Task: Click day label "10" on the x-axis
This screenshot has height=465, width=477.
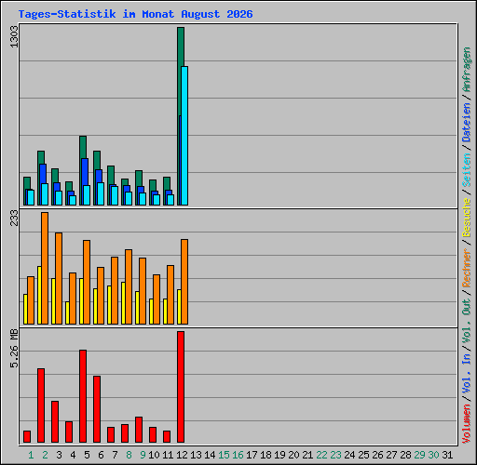Action: pos(154,455)
